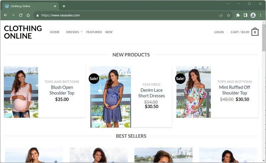Open the extensions puzzle icon
The width and height of the screenshot is (266, 163).
pyautogui.click(x=238, y=15)
